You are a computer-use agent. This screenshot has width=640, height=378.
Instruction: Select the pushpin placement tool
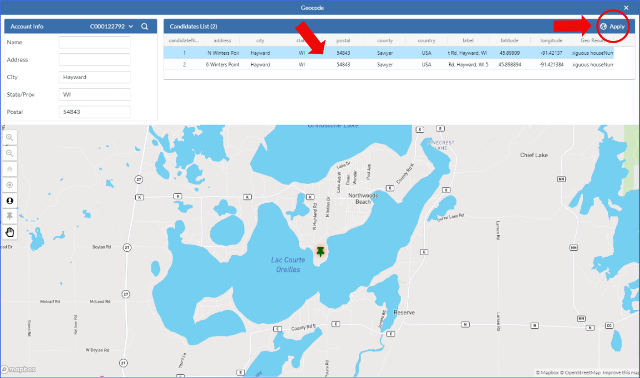pyautogui.click(x=9, y=216)
